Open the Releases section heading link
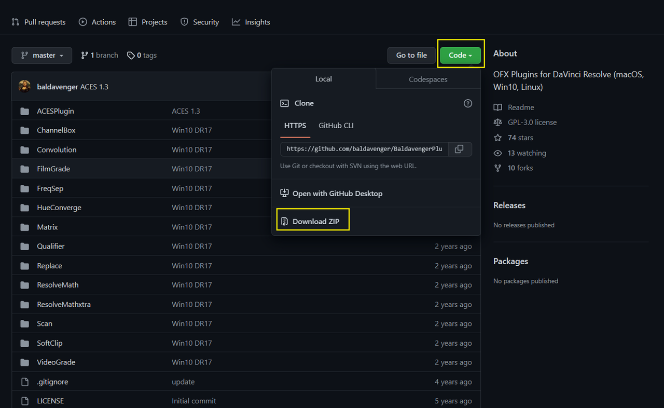 pyautogui.click(x=509, y=206)
